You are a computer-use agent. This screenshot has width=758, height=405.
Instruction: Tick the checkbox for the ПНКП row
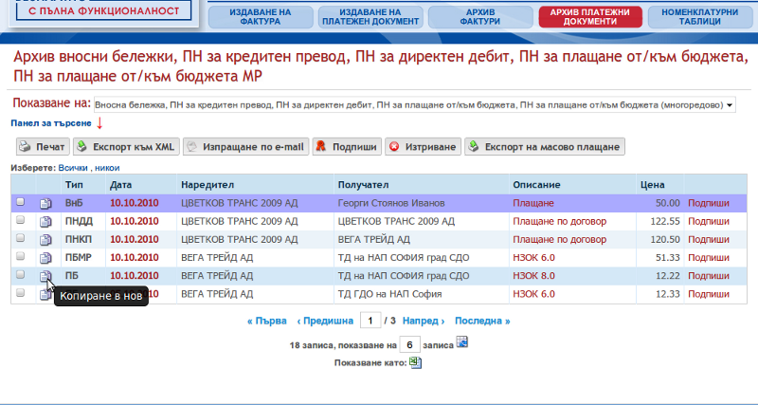tap(20, 239)
